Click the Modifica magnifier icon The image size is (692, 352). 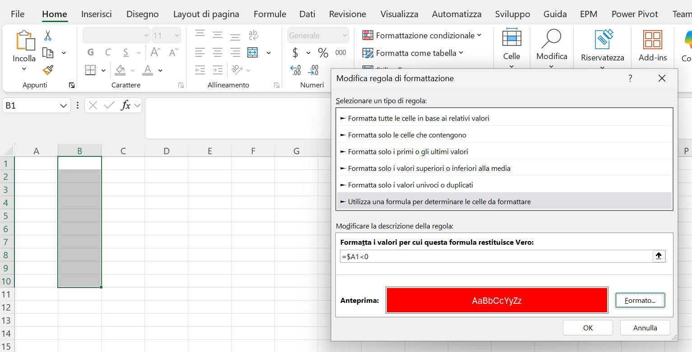(x=551, y=39)
